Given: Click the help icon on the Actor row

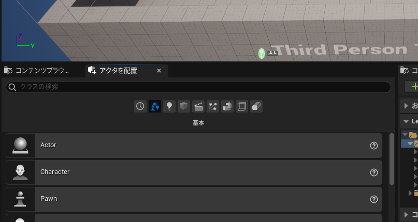Looking at the screenshot, I should 374,146.
